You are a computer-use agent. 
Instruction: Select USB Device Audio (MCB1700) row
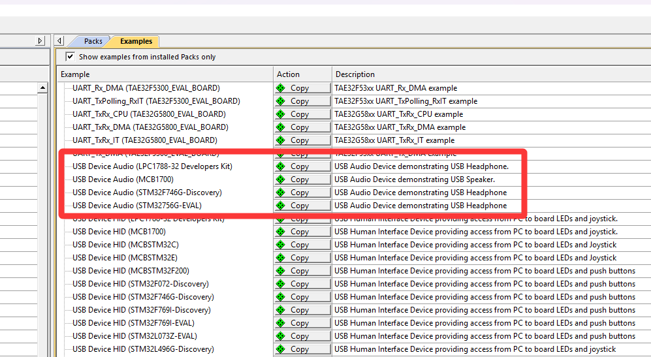click(x=123, y=179)
